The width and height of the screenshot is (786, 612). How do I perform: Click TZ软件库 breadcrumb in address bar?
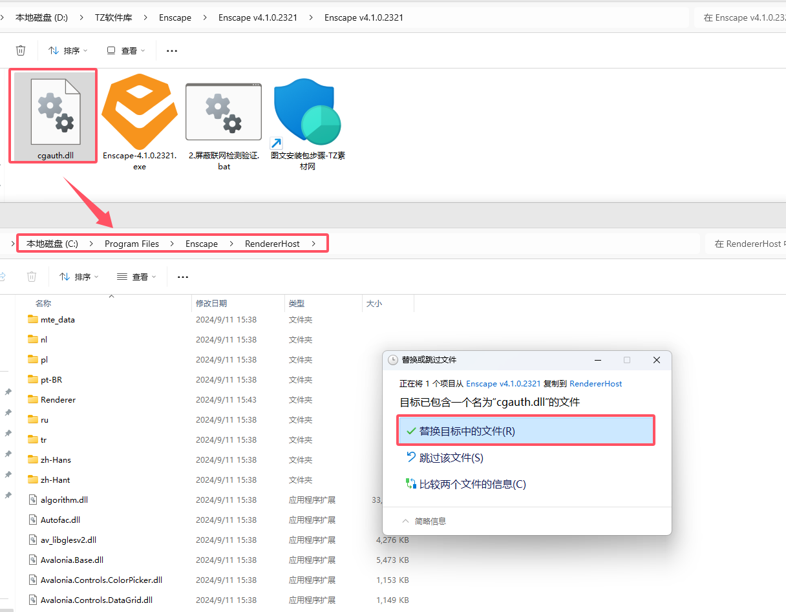point(114,17)
